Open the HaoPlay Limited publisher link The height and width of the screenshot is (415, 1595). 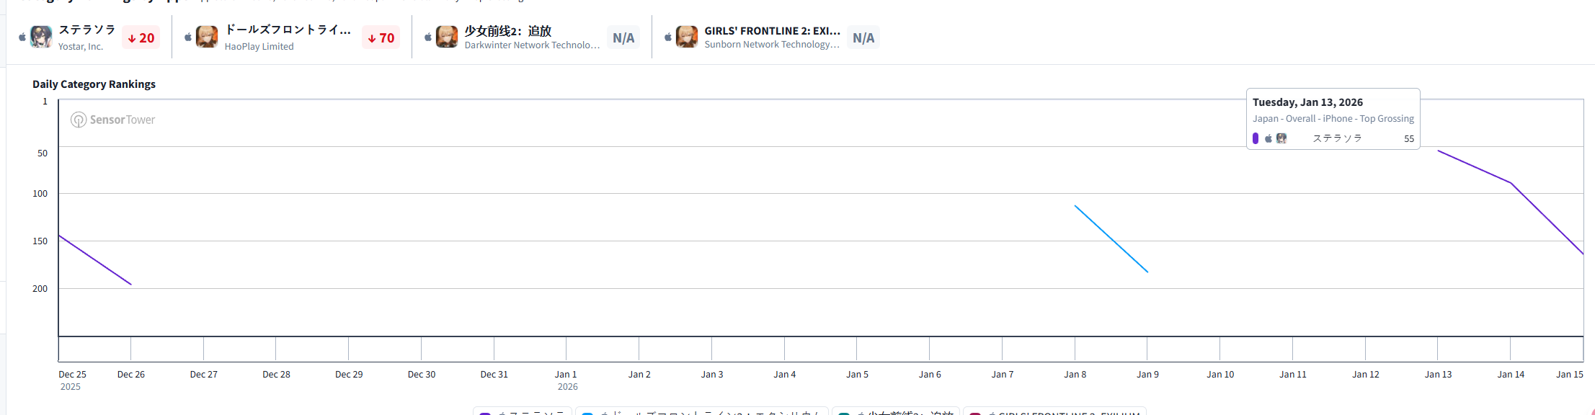(259, 47)
